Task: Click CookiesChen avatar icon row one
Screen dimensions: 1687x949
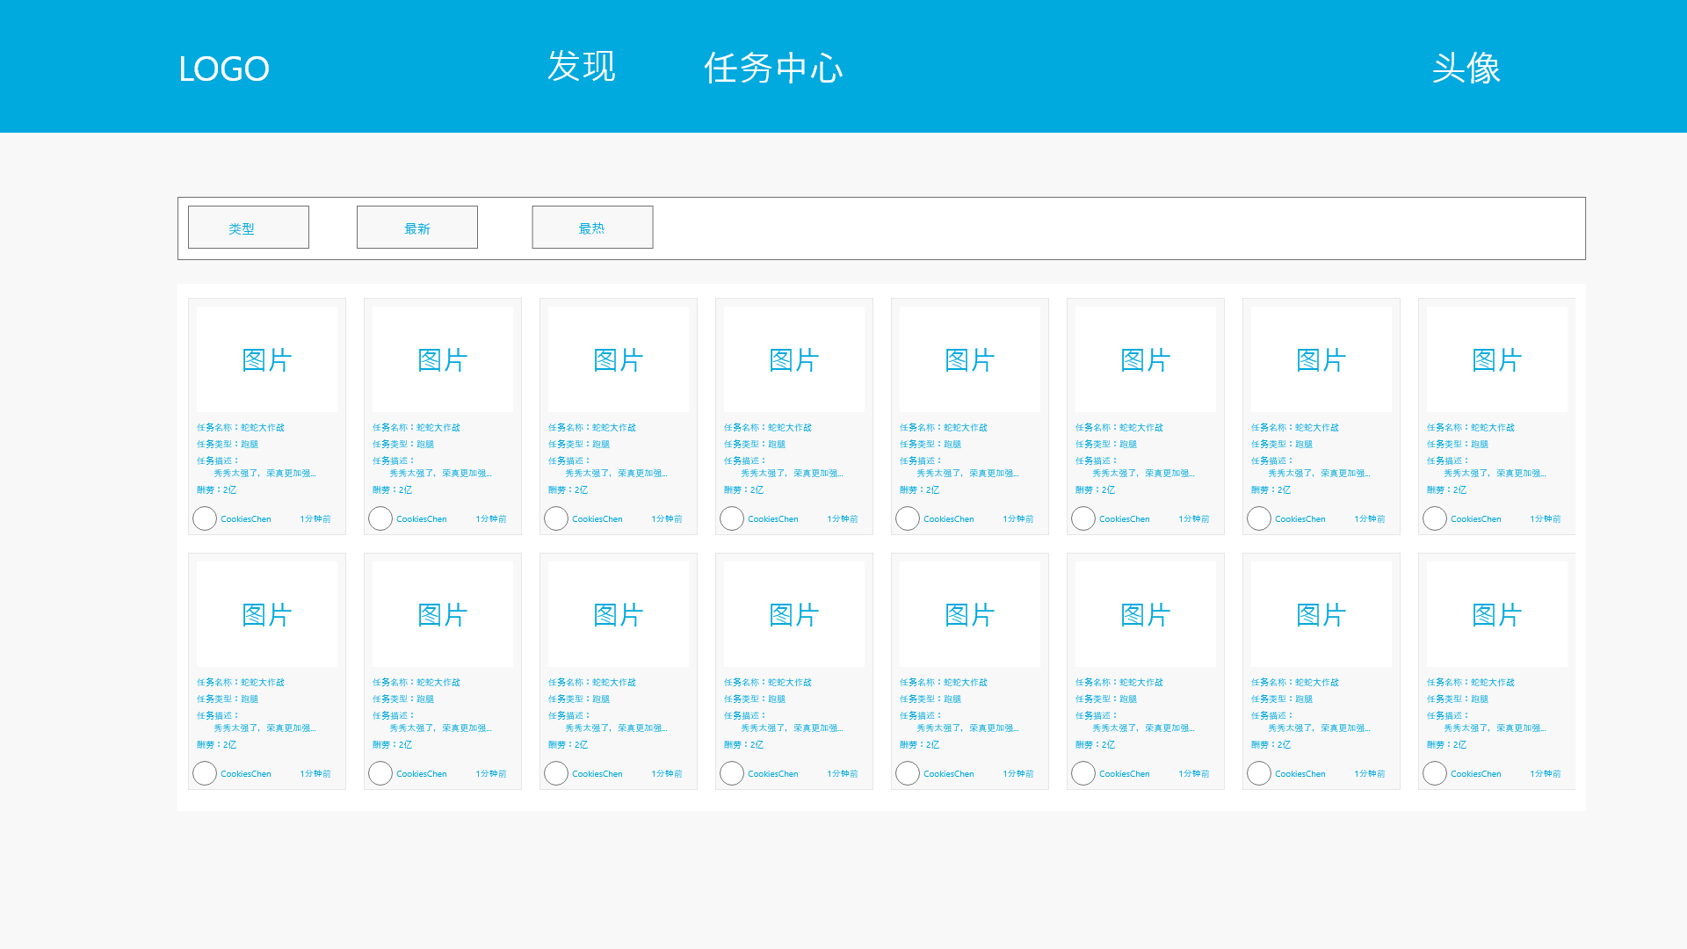Action: 204,518
